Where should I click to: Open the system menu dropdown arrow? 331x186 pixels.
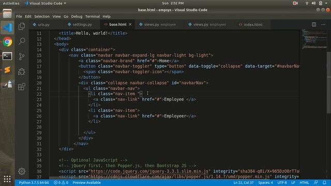(x=326, y=3)
